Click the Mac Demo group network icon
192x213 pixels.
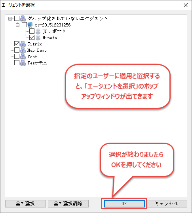click(23, 50)
